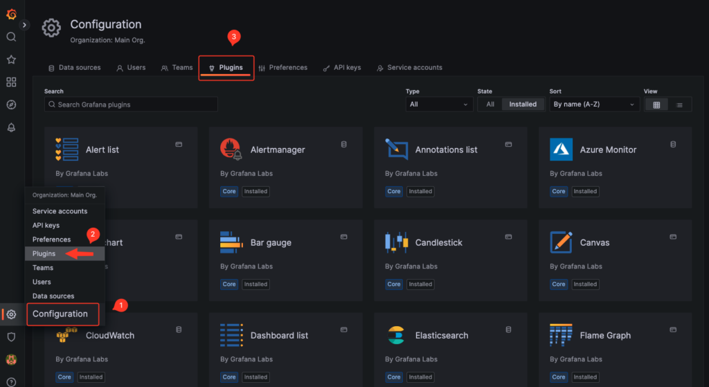Expand the sidebar with chevron button

[x=24, y=25]
